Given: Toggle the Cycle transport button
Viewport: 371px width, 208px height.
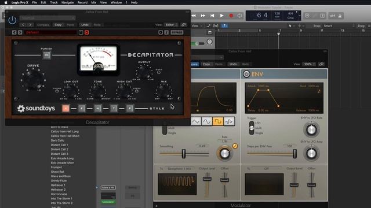Looking at the screenshot, I should [x=239, y=16].
